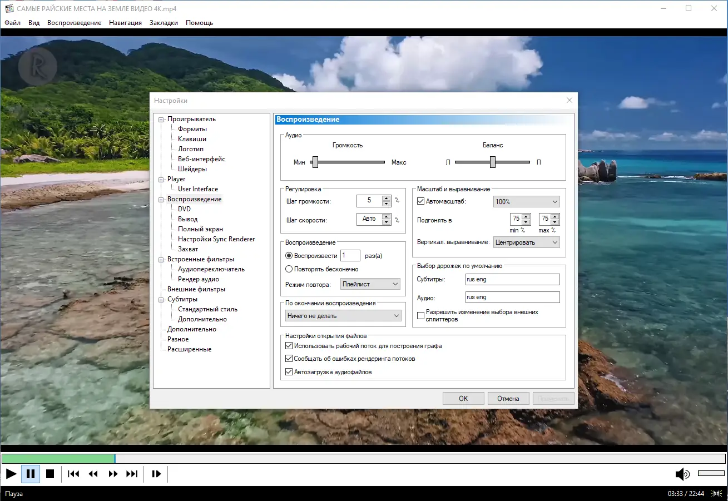The height and width of the screenshot is (501, 728).
Task: Click the rewind icon
Action: click(x=93, y=474)
